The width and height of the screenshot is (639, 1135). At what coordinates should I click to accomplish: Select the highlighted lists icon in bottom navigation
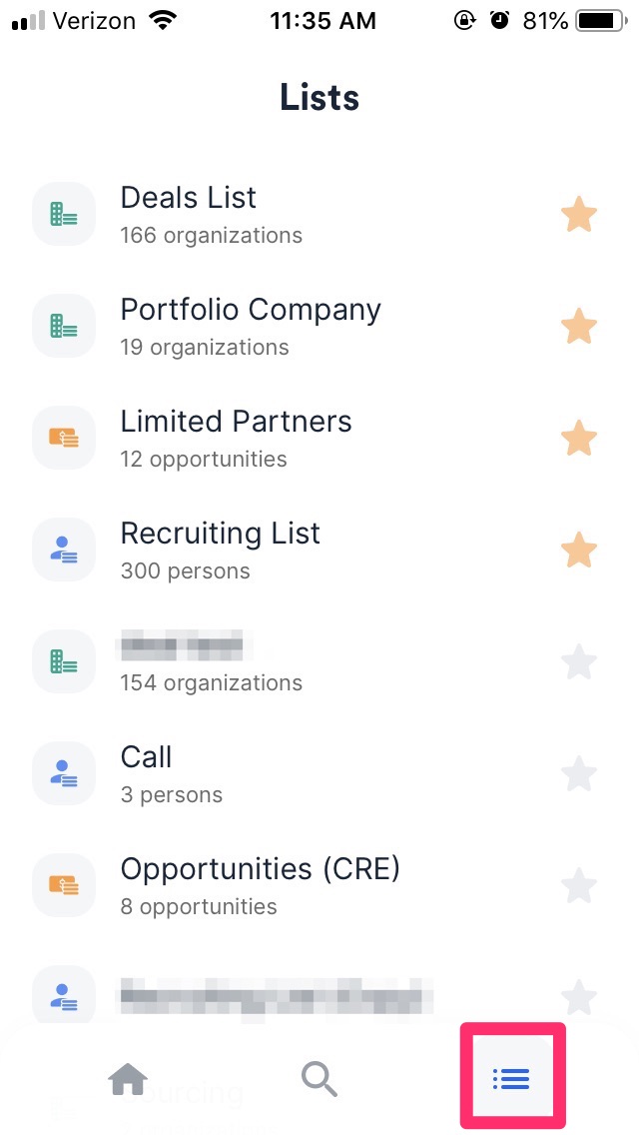click(x=511, y=1078)
